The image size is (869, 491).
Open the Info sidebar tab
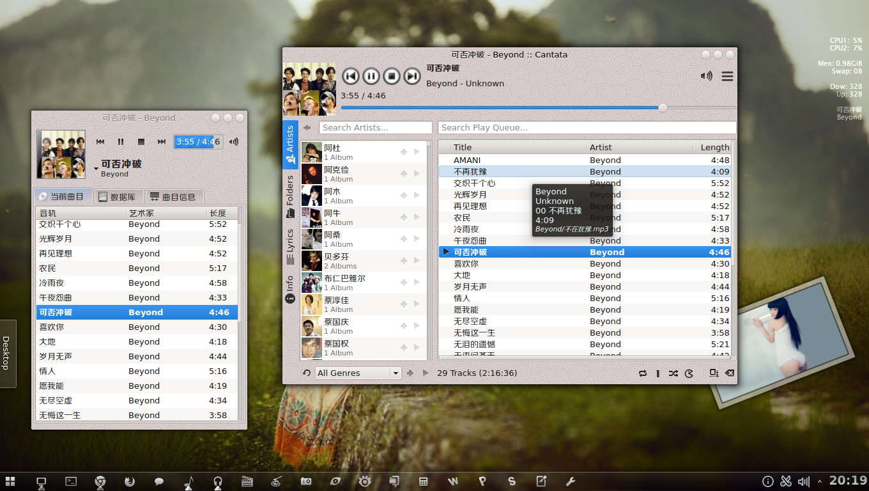[x=290, y=289]
